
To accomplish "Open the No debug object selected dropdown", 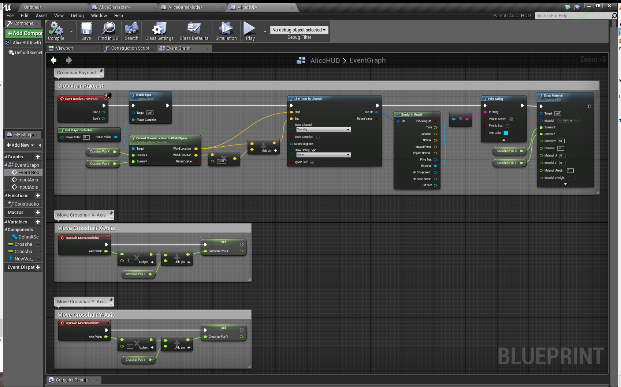I will [x=299, y=30].
